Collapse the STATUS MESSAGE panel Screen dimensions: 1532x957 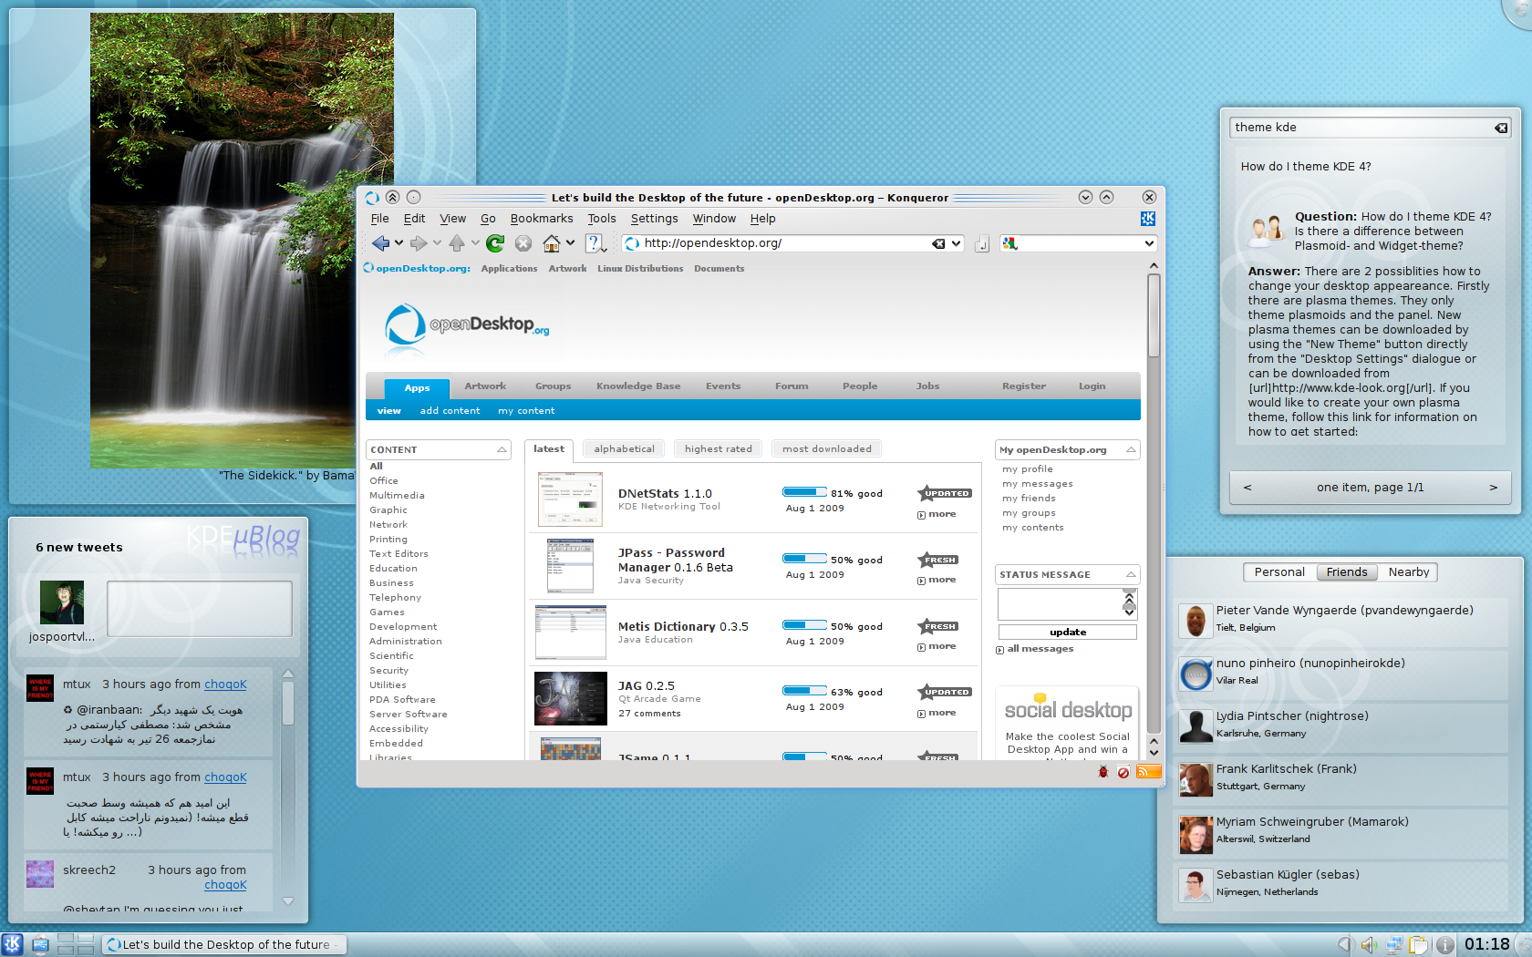(x=1131, y=574)
